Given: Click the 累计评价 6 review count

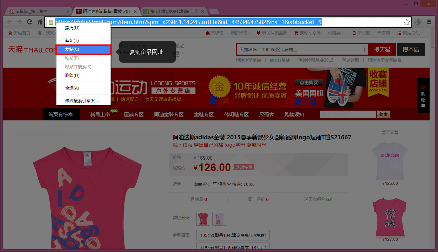Looking at the screenshot, I should (258, 199).
